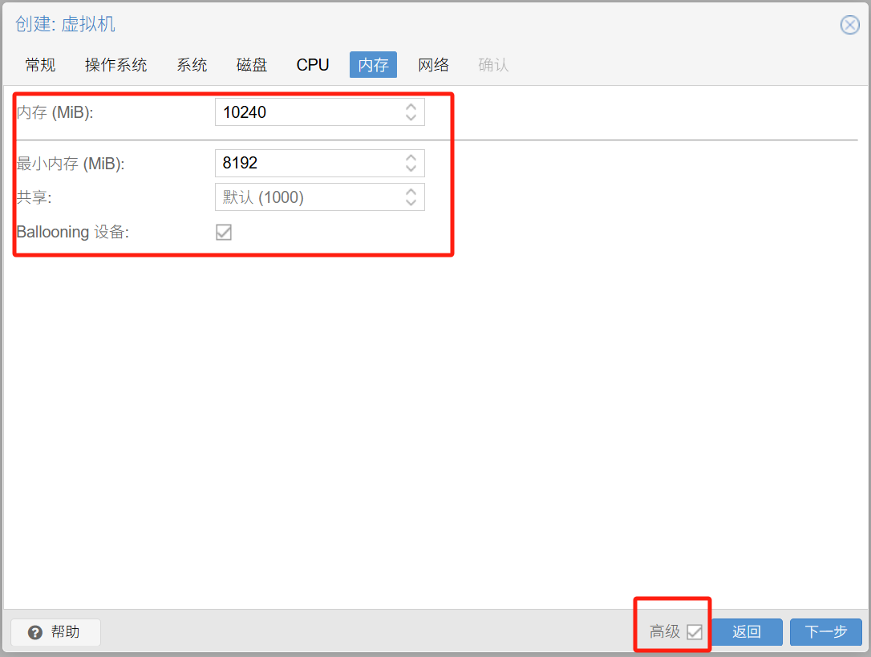Increase 内存 (MiB) with up arrow

(x=411, y=107)
